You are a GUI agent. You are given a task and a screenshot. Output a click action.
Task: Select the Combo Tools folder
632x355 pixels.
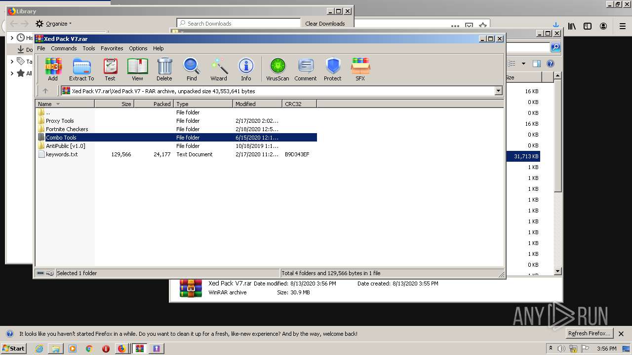[x=61, y=138]
